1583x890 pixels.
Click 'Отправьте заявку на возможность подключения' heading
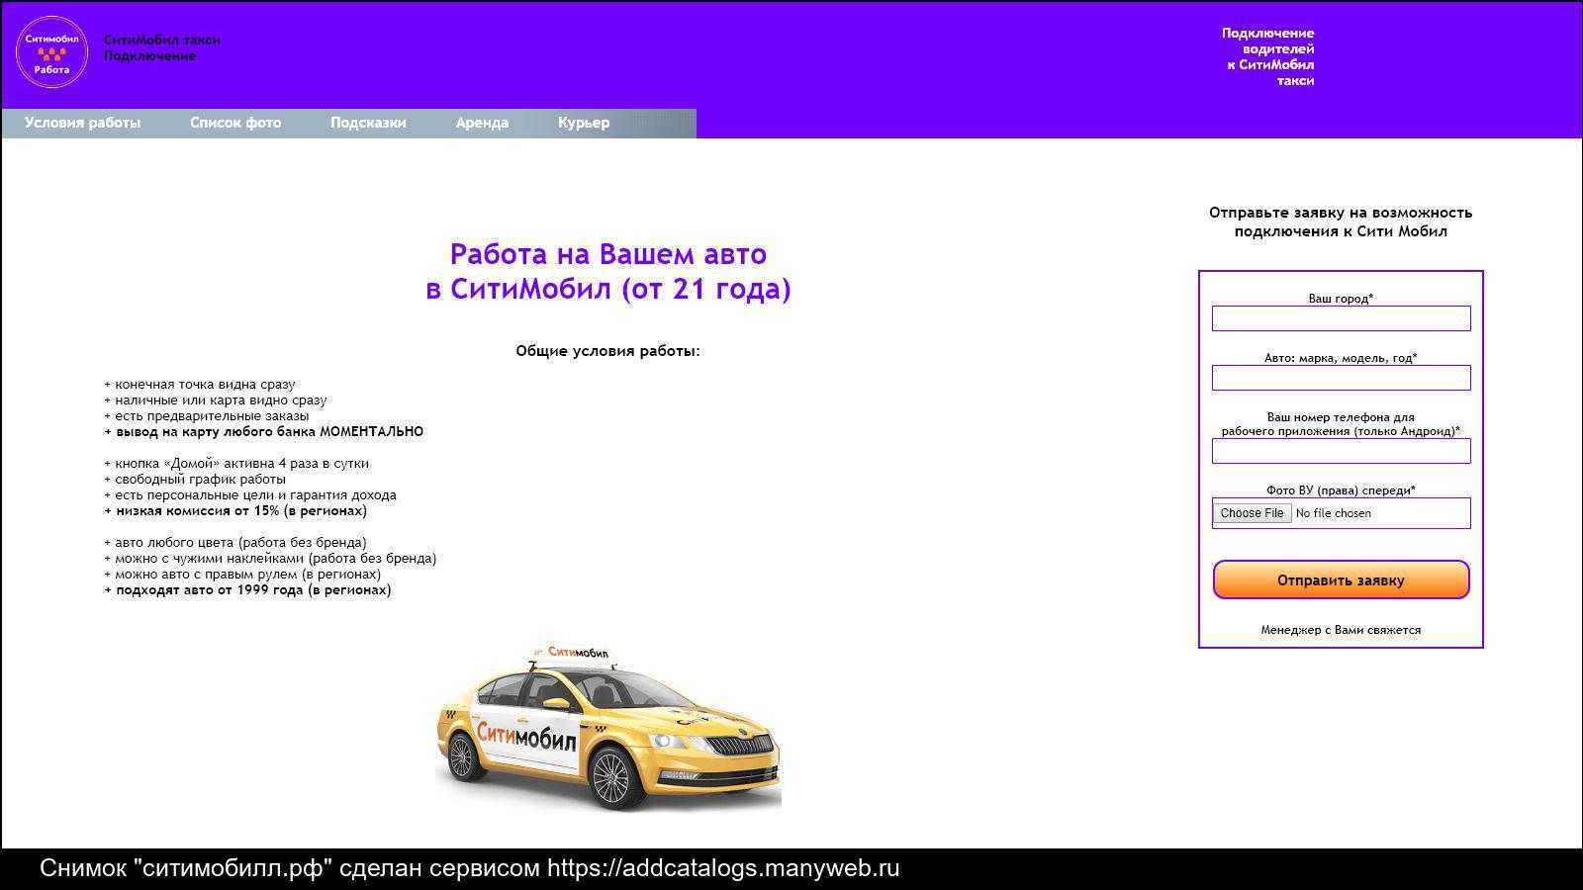tap(1341, 222)
